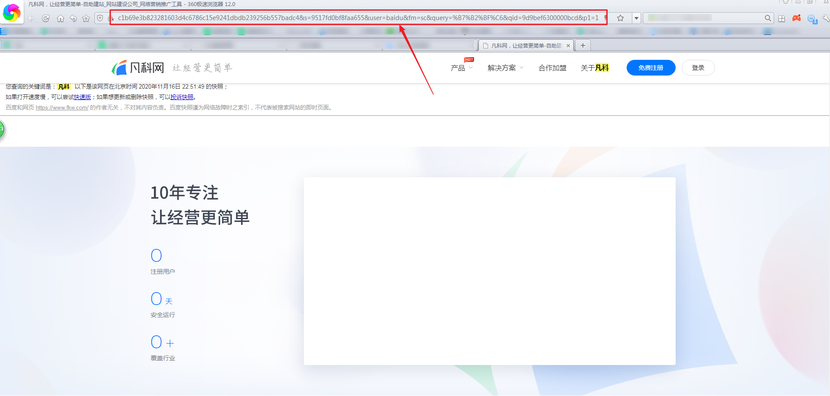The width and height of the screenshot is (830, 396).
Task: Click the 10年专注 headline text
Action: [x=185, y=193]
